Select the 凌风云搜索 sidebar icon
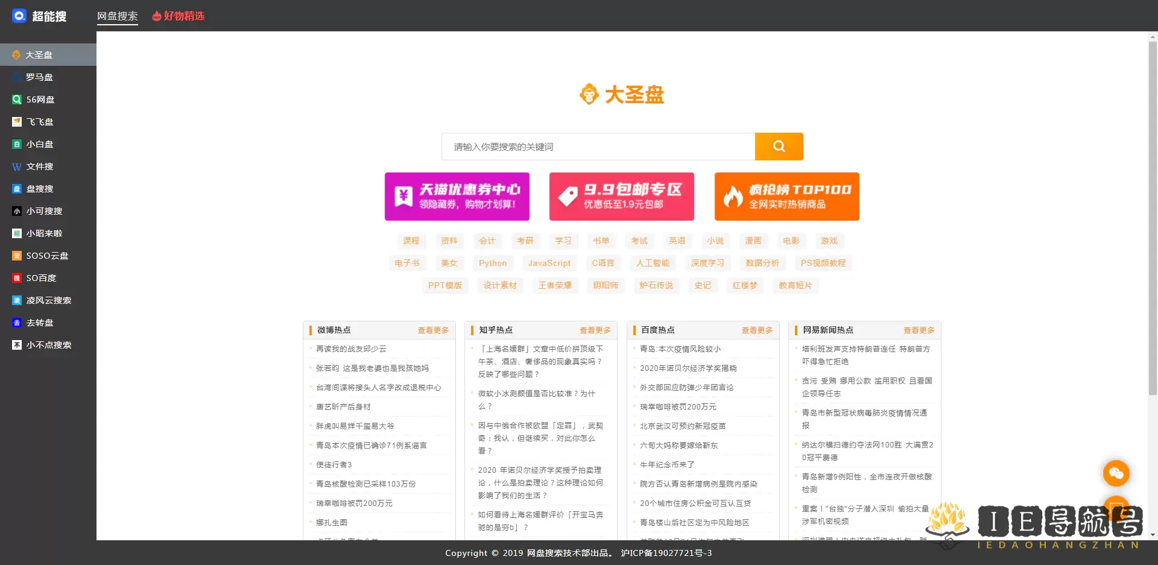The image size is (1158, 565). (x=17, y=300)
